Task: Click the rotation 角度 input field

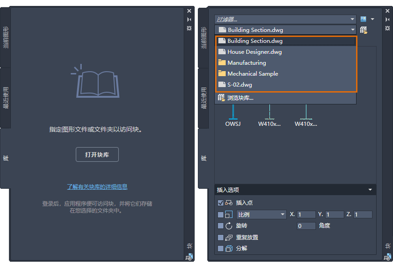Action: (306, 226)
